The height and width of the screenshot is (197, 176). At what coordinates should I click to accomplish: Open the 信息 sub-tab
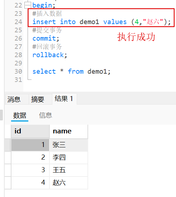click(46, 115)
